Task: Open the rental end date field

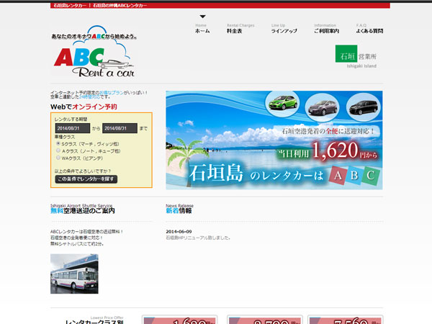Action: click(119, 128)
